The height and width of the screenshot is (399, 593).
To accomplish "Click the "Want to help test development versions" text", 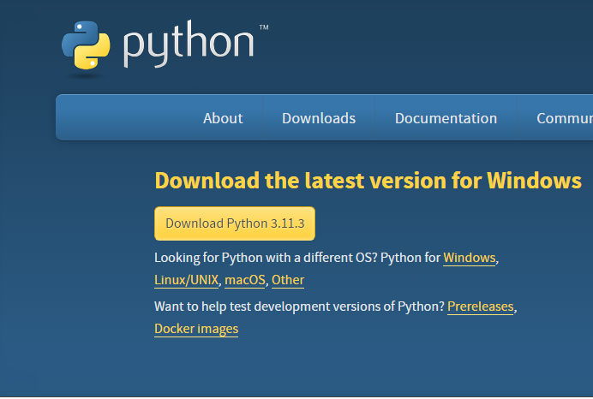I will tap(274, 307).
